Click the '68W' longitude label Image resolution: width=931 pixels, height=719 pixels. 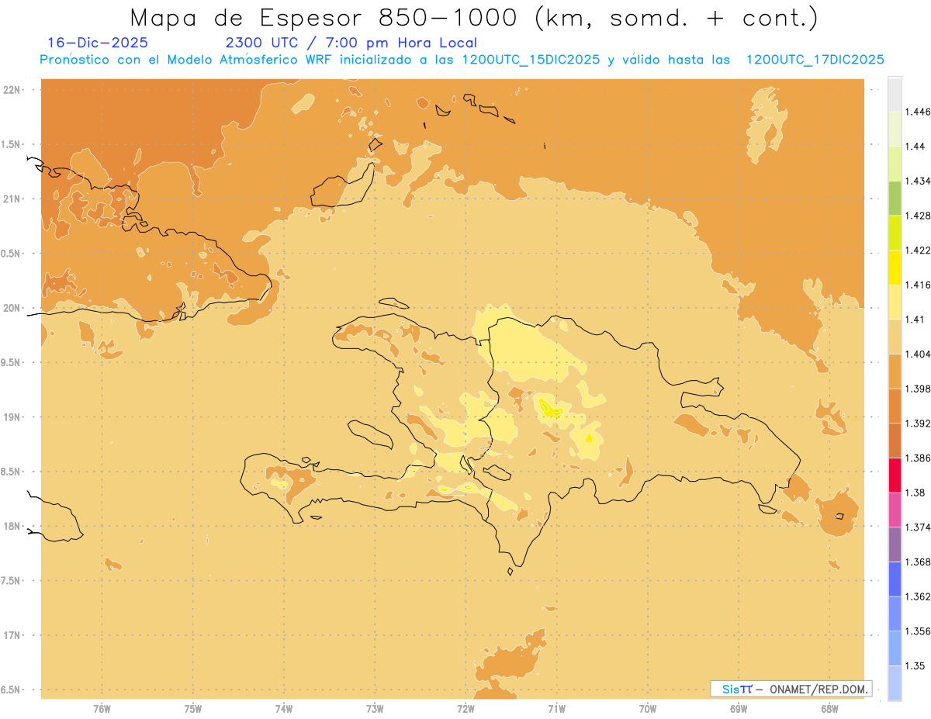(x=829, y=709)
